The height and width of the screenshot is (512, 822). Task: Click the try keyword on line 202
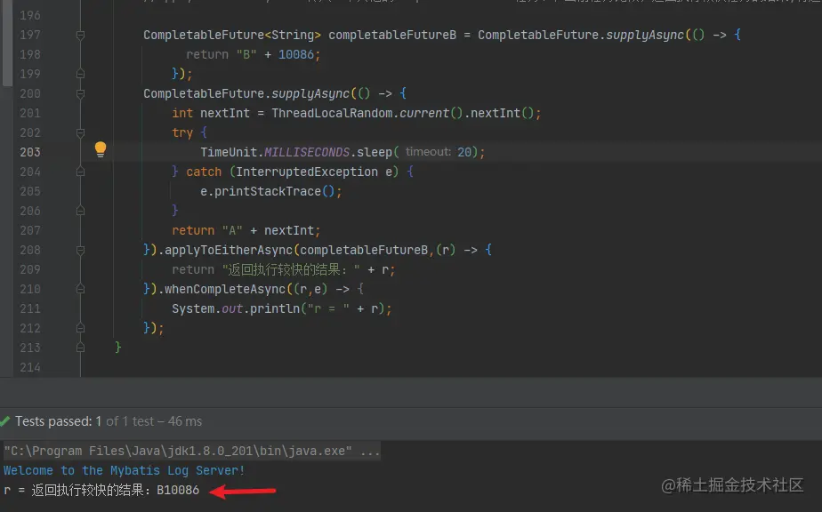(x=182, y=132)
